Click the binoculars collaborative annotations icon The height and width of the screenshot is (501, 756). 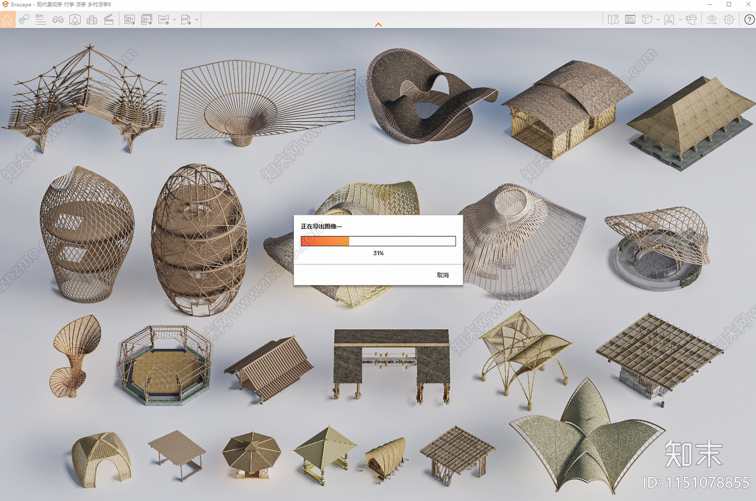click(x=58, y=20)
